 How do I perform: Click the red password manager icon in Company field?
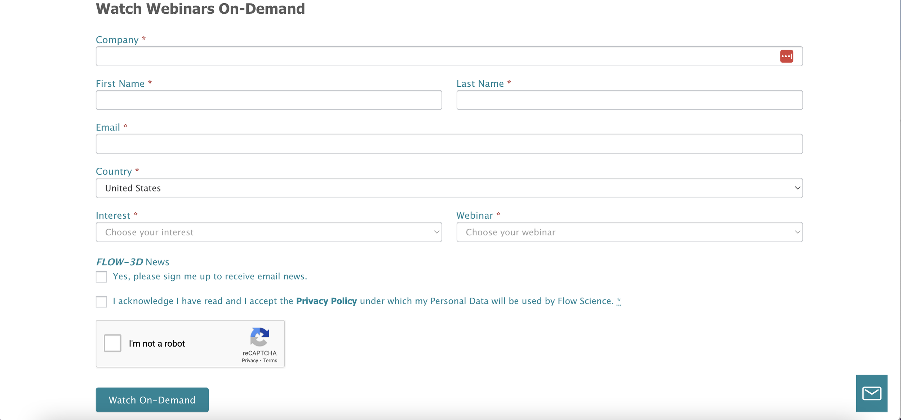click(x=786, y=56)
